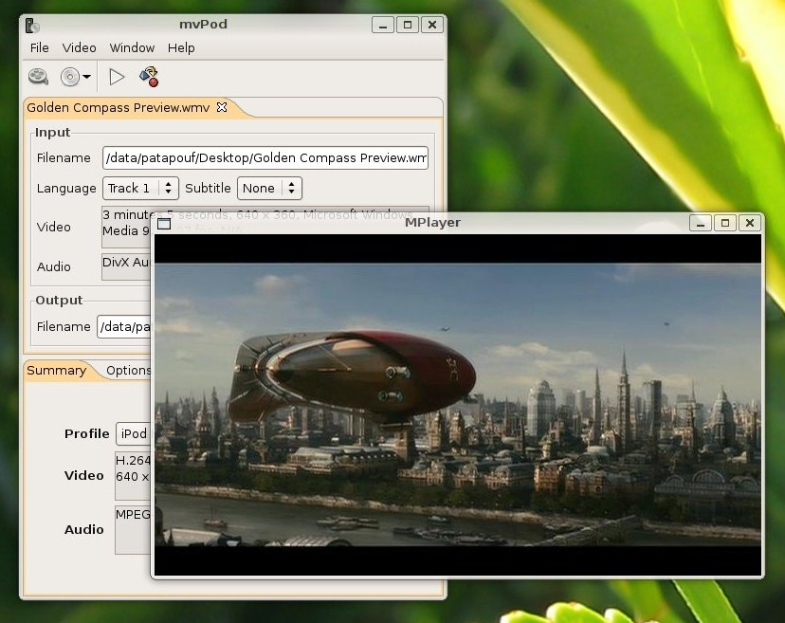Switch to the Options tab

coord(128,370)
